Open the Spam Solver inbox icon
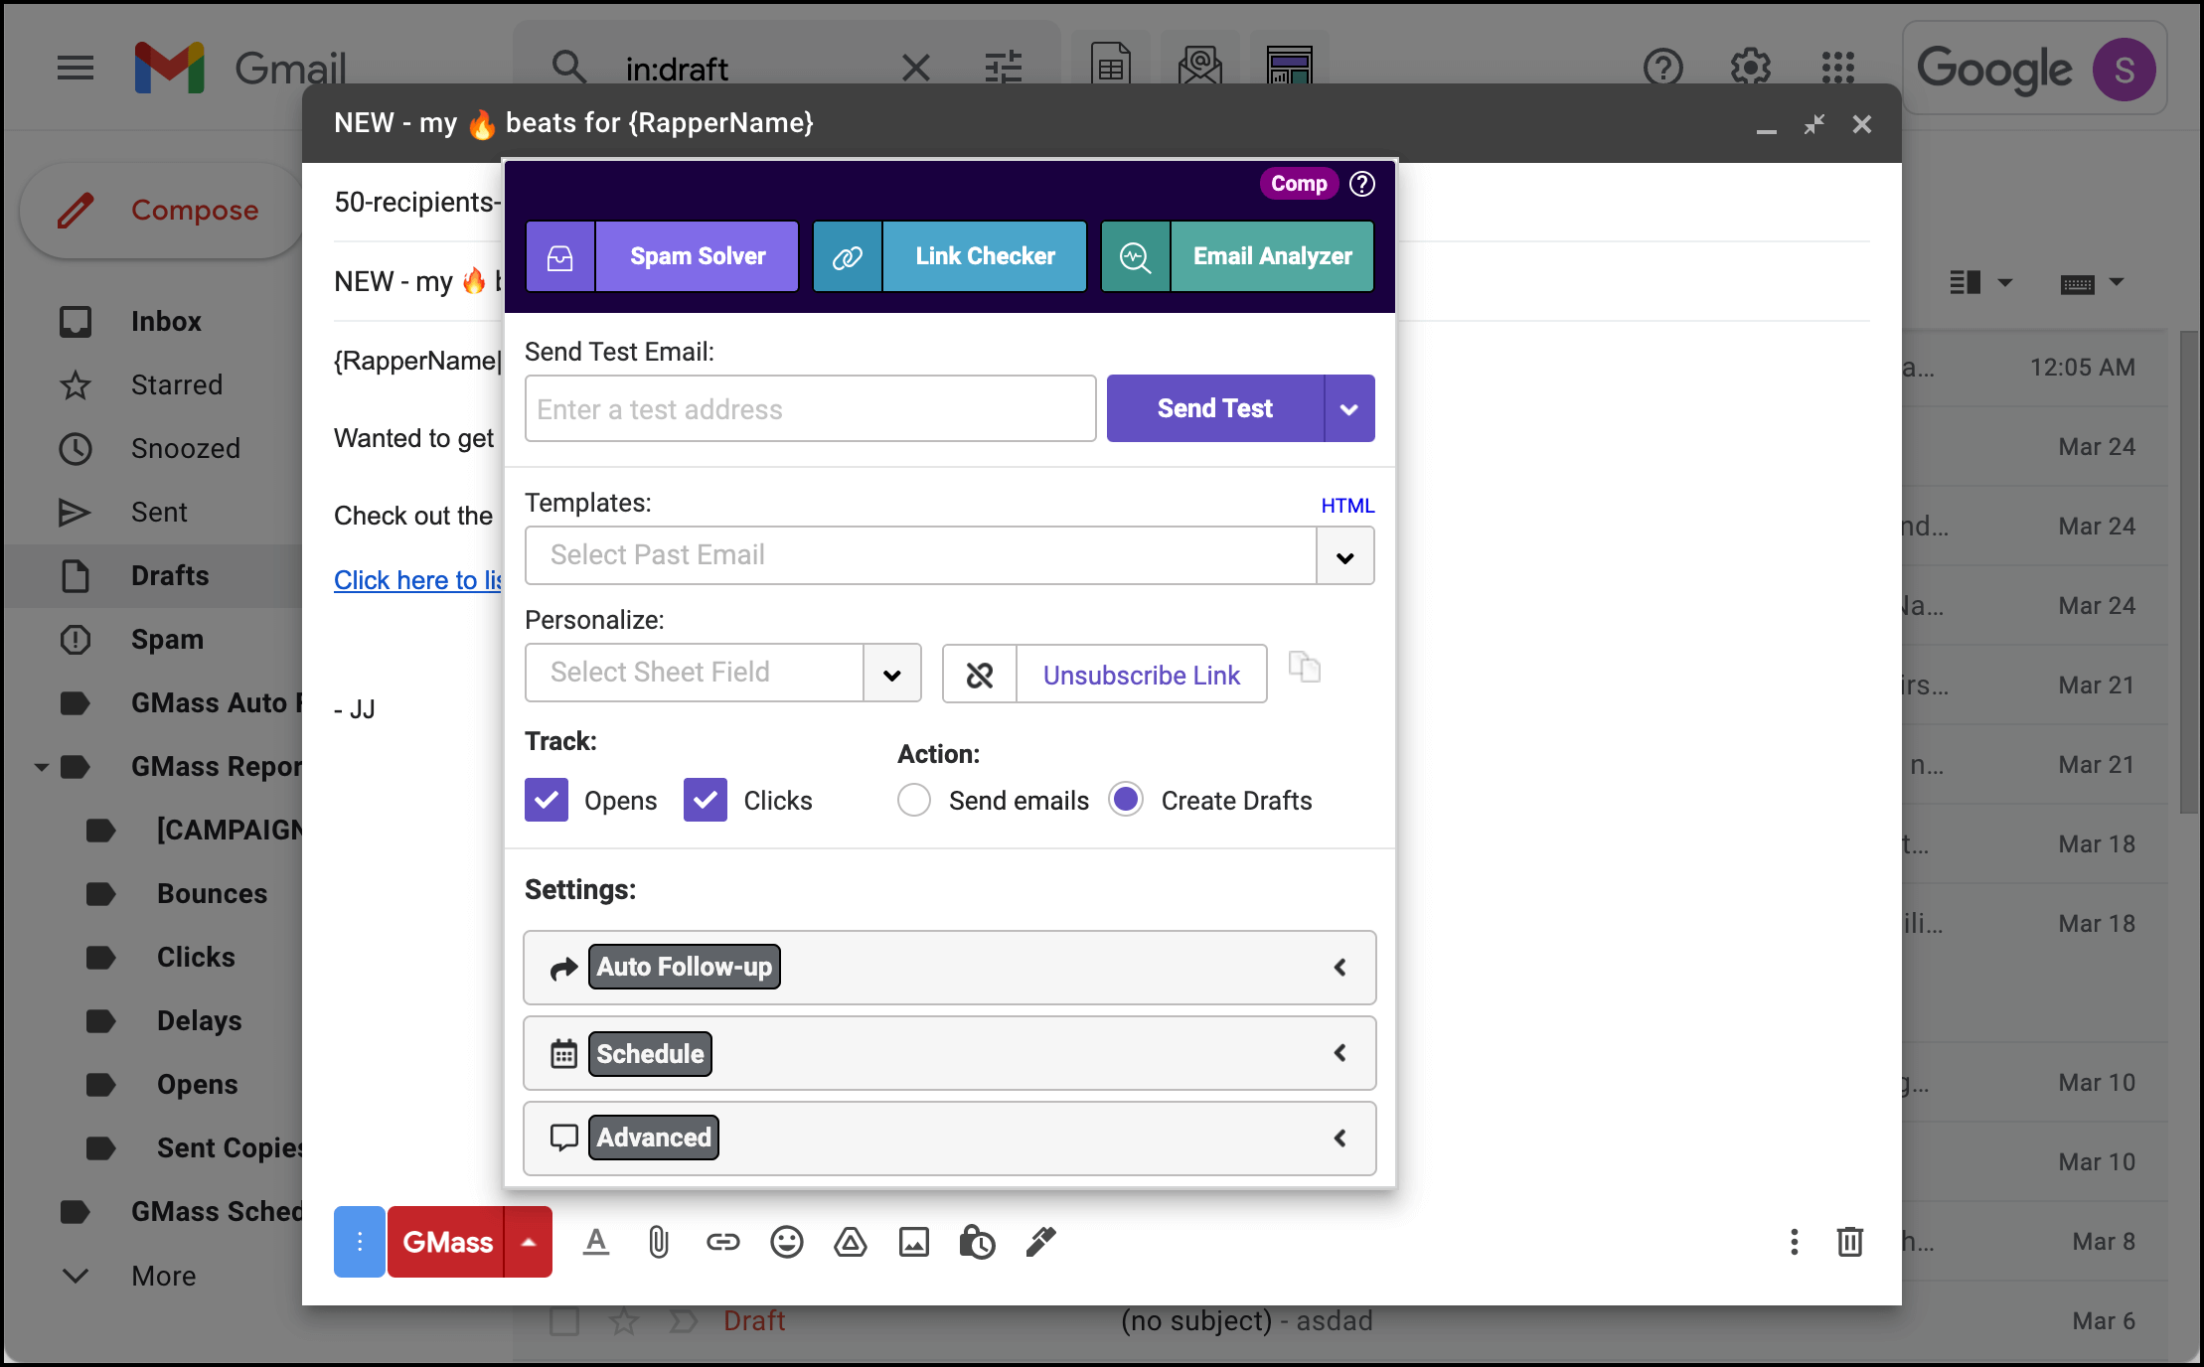Viewport: 2204px width, 1367px height. [560, 257]
